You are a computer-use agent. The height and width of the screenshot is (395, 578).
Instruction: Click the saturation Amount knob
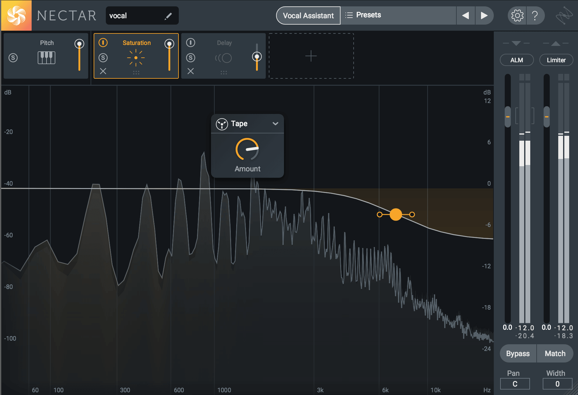click(247, 149)
